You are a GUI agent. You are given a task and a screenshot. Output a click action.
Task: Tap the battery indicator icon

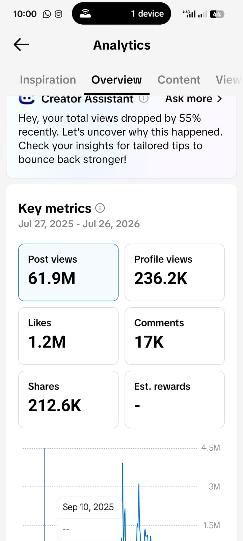click(x=217, y=14)
